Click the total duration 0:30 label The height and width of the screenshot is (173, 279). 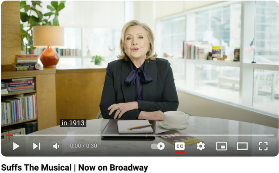click(92, 146)
